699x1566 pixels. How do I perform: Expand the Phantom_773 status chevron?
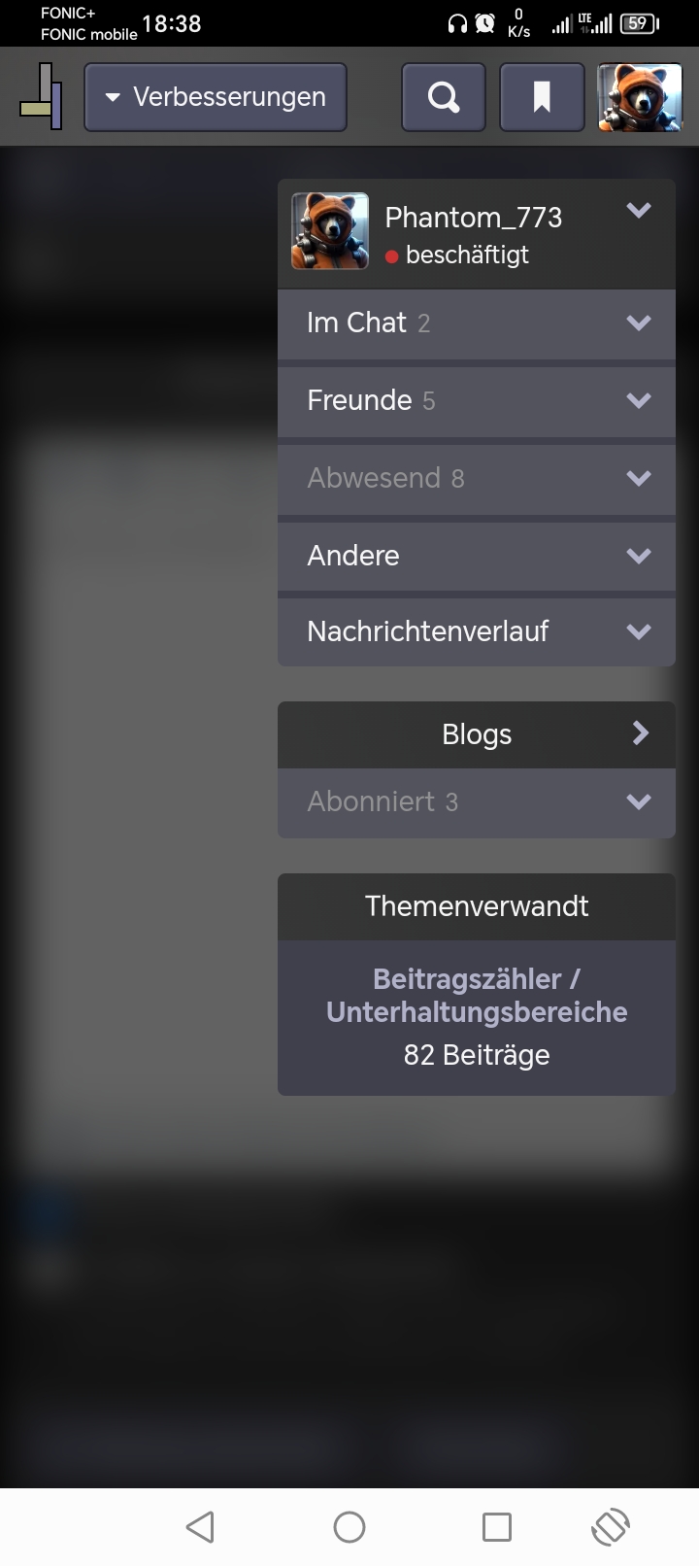638,210
